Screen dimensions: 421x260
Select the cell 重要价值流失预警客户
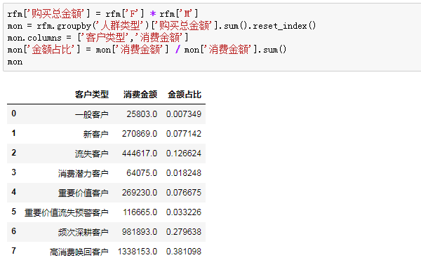67,212
